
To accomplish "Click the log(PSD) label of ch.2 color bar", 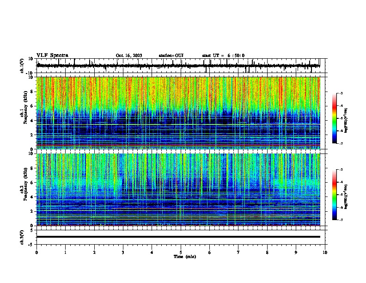I will [346, 197].
